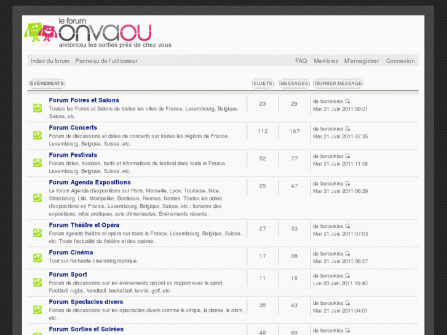View latest post icon in Forum Concerts row
Image resolution: width=447 pixels, height=335 pixels.
[x=347, y=129]
